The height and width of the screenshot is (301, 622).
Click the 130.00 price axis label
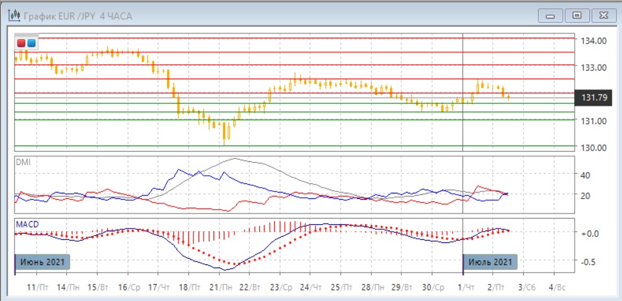(594, 147)
